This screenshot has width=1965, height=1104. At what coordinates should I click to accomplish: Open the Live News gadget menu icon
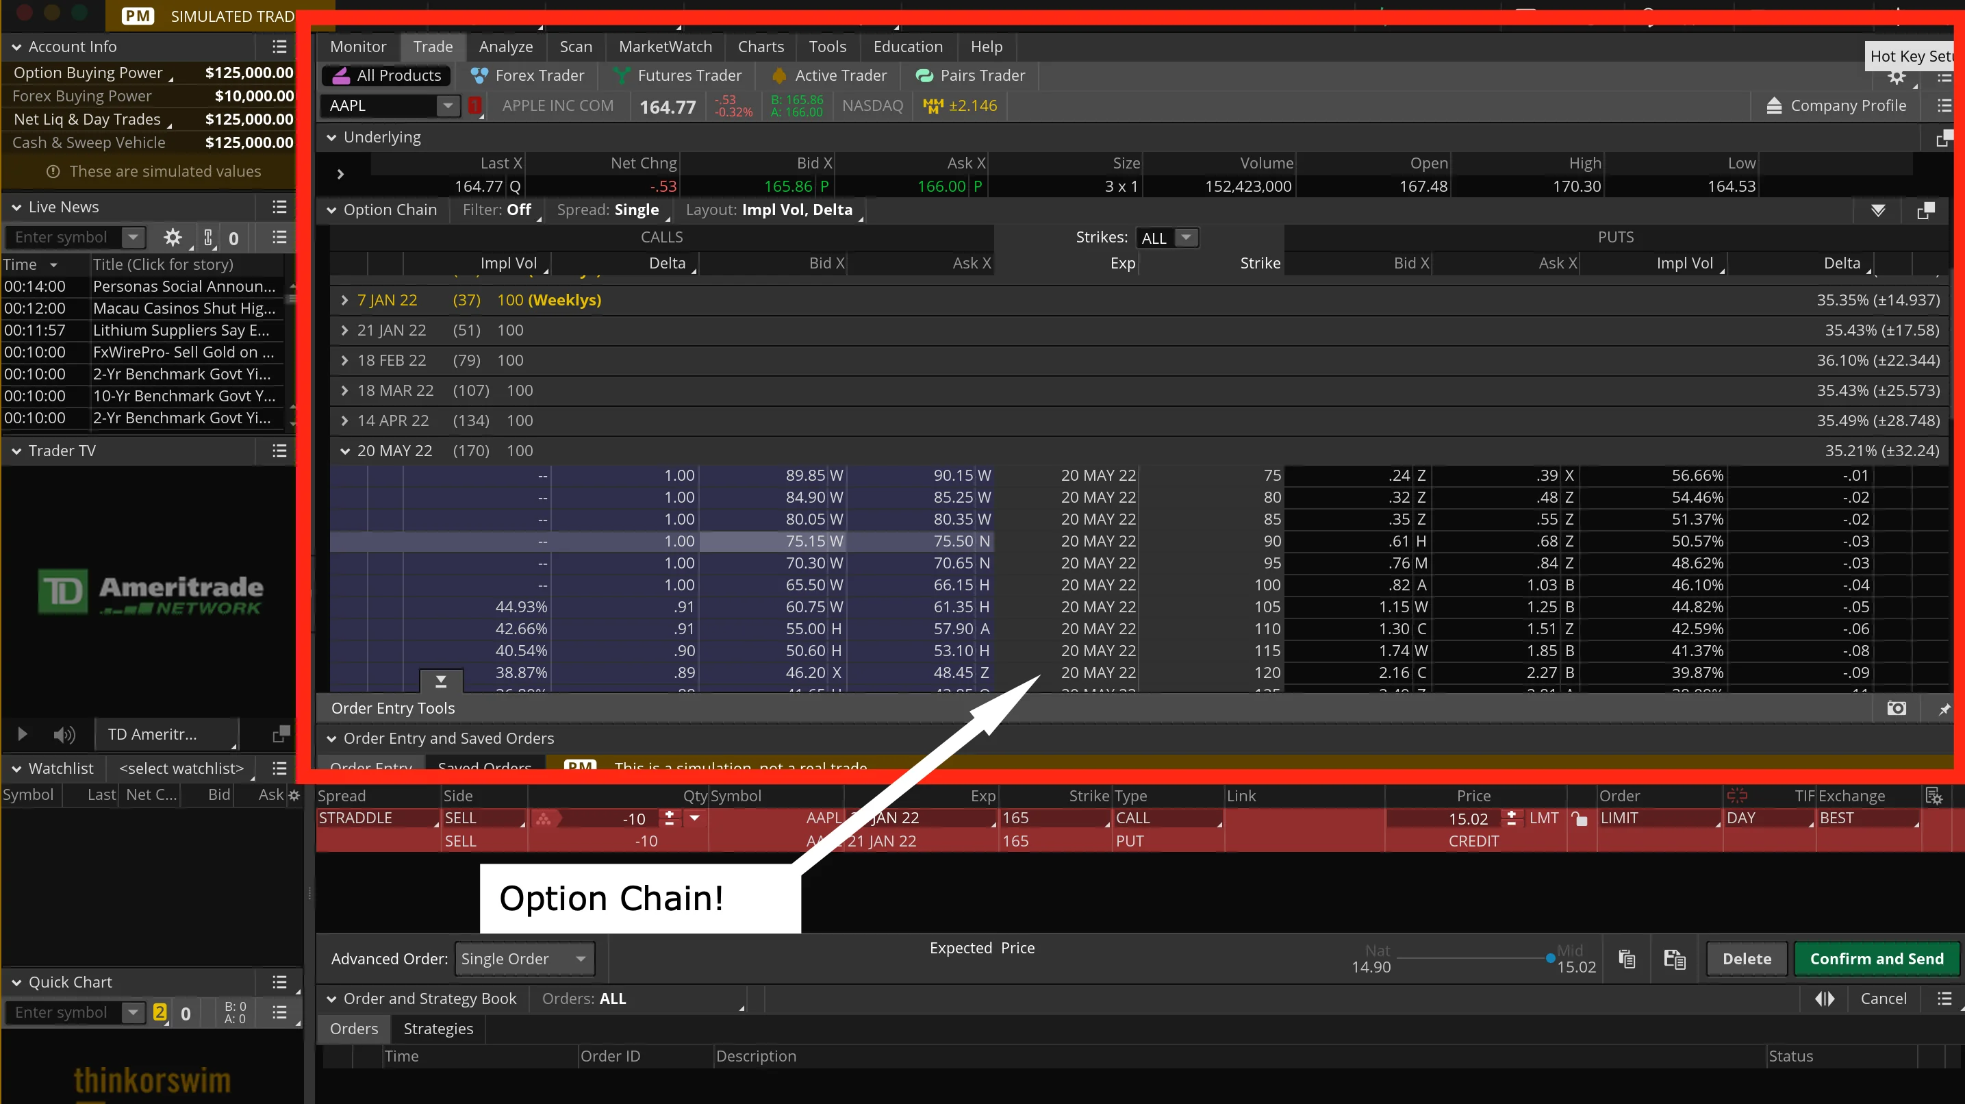[279, 208]
